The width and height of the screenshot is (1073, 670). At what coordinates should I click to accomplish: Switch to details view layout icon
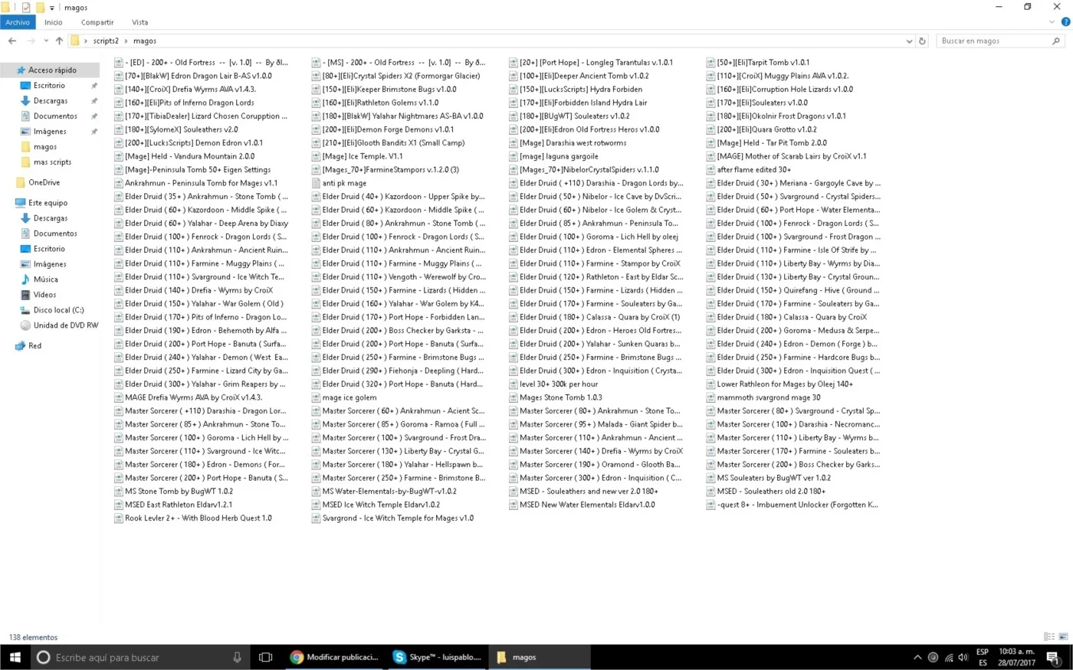pos(1049,637)
